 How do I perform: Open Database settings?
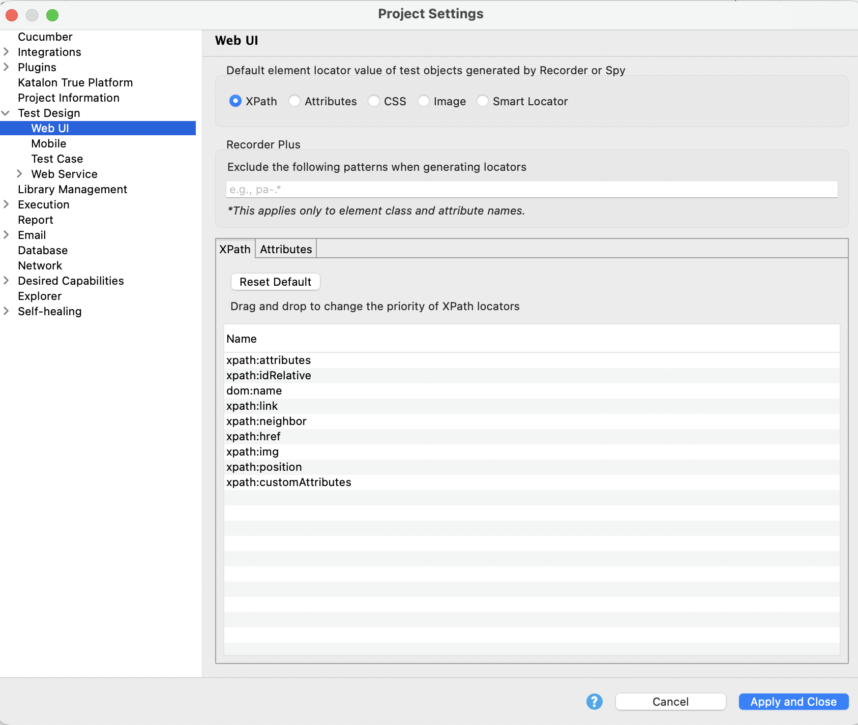click(43, 250)
